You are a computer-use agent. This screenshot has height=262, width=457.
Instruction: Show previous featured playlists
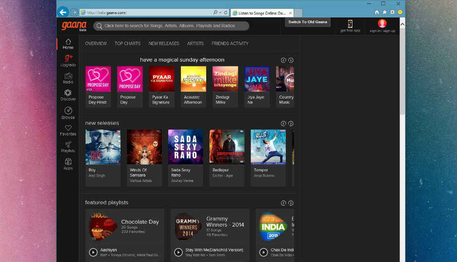click(283, 203)
